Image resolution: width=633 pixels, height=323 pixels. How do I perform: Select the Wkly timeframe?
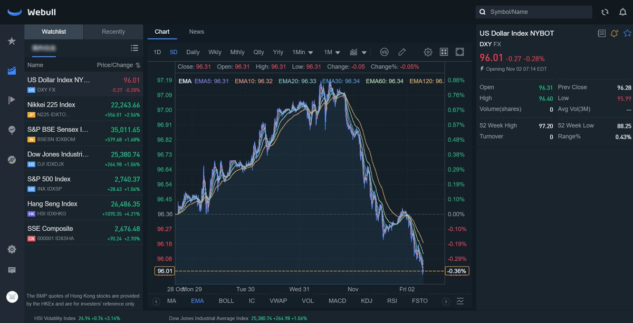tap(215, 52)
